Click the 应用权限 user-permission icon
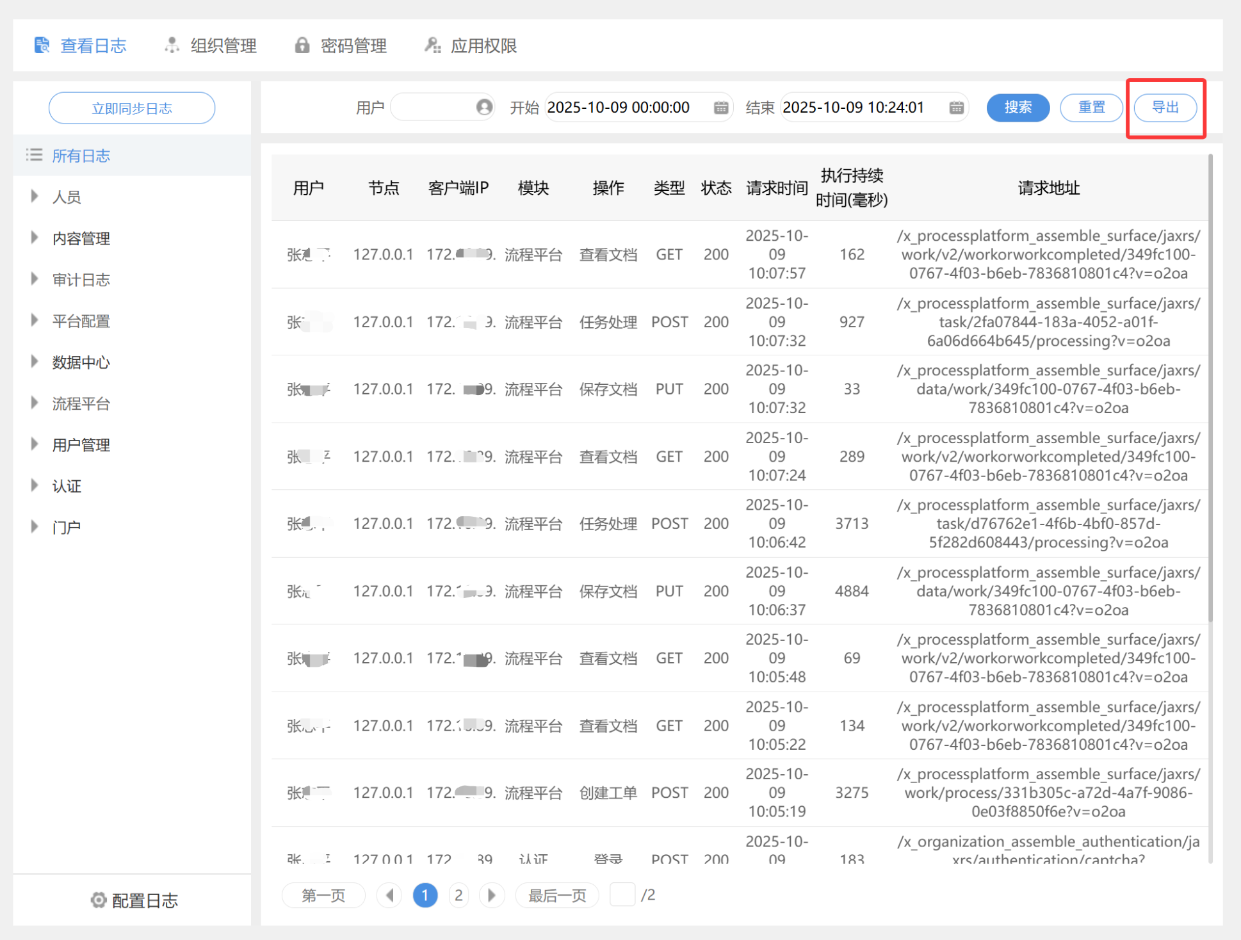The width and height of the screenshot is (1241, 940). tap(433, 45)
